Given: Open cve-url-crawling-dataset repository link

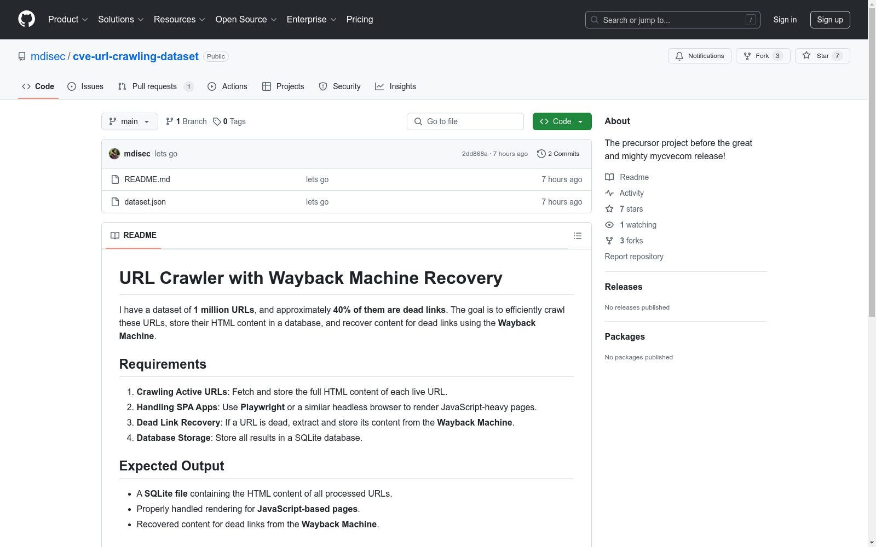Looking at the screenshot, I should (x=136, y=56).
